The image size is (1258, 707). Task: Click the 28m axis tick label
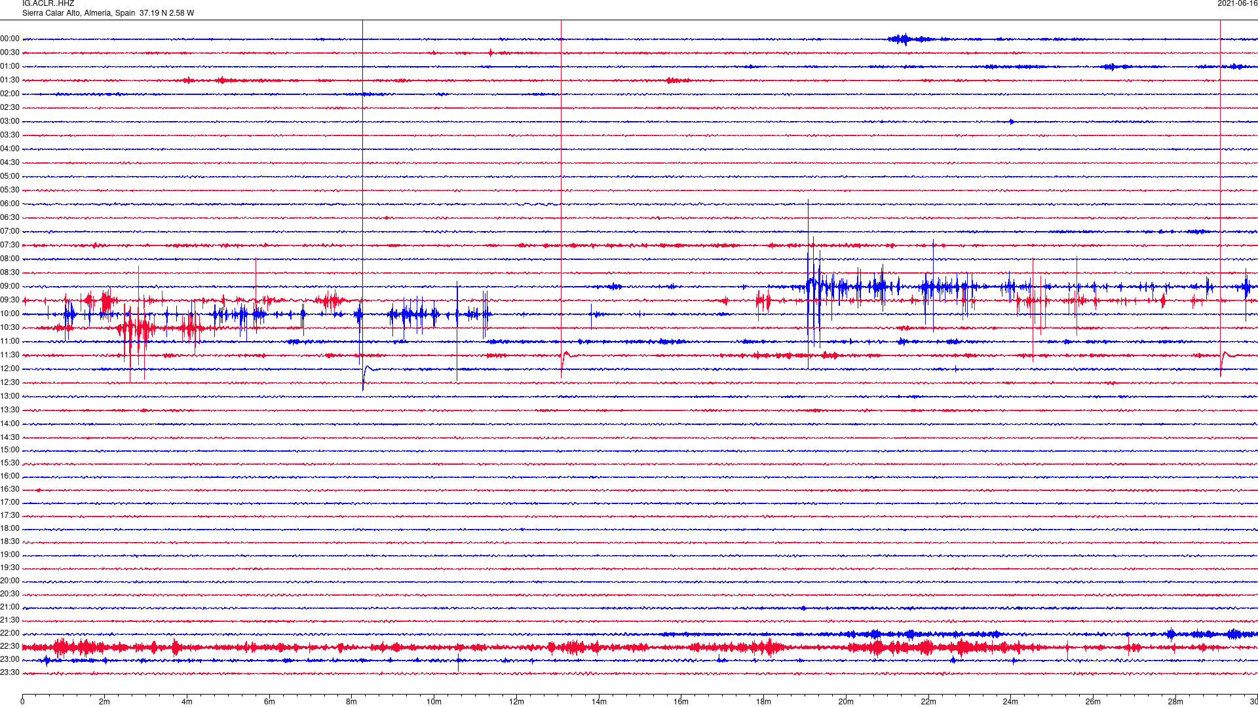coord(1175,702)
